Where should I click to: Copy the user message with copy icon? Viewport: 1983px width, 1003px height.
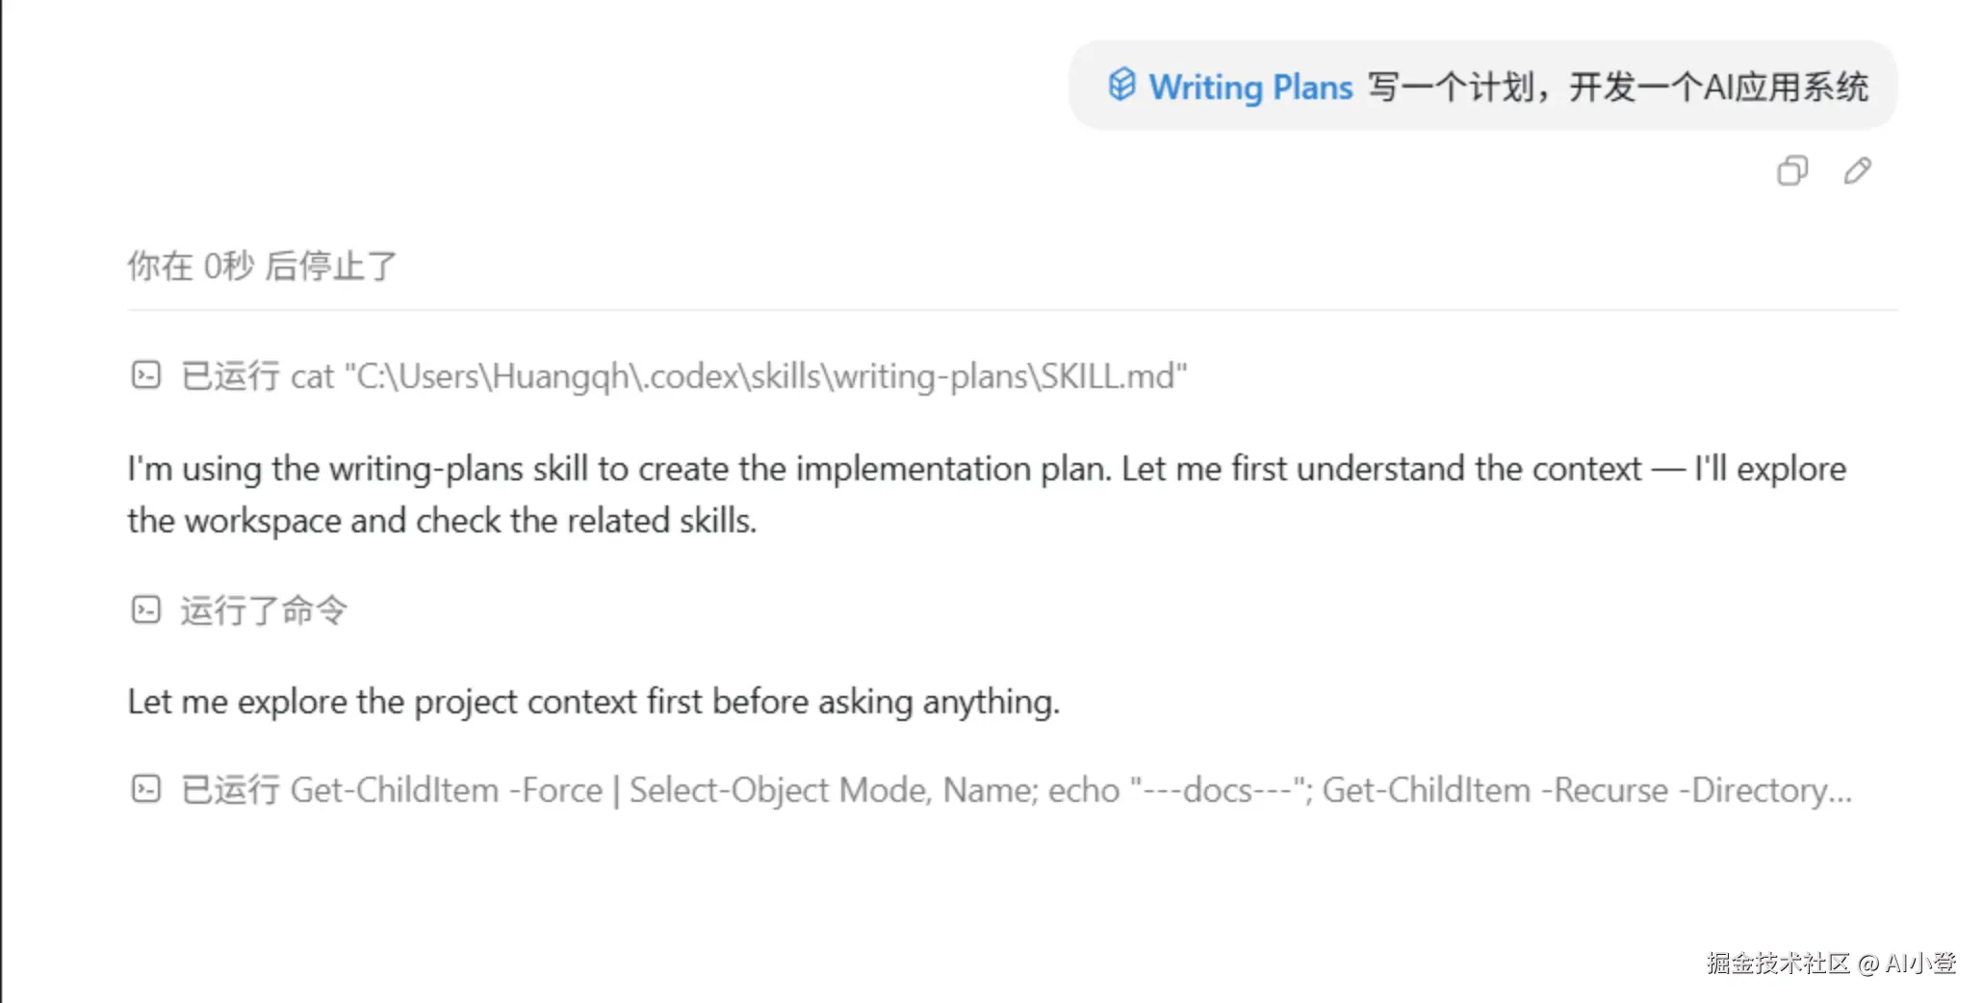point(1791,170)
